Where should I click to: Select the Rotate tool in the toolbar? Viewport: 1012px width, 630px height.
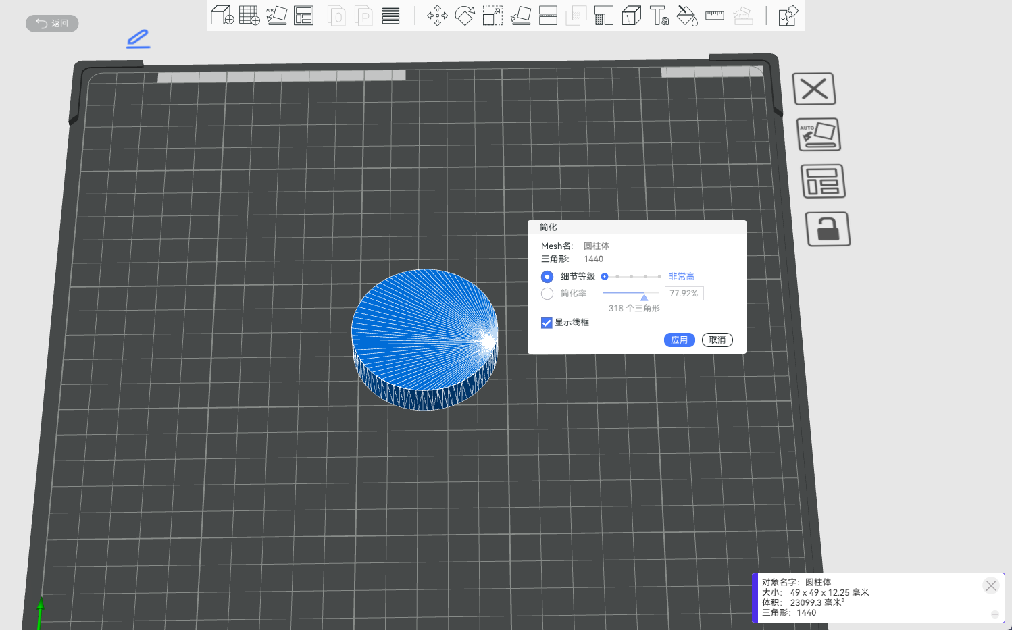[x=465, y=16]
